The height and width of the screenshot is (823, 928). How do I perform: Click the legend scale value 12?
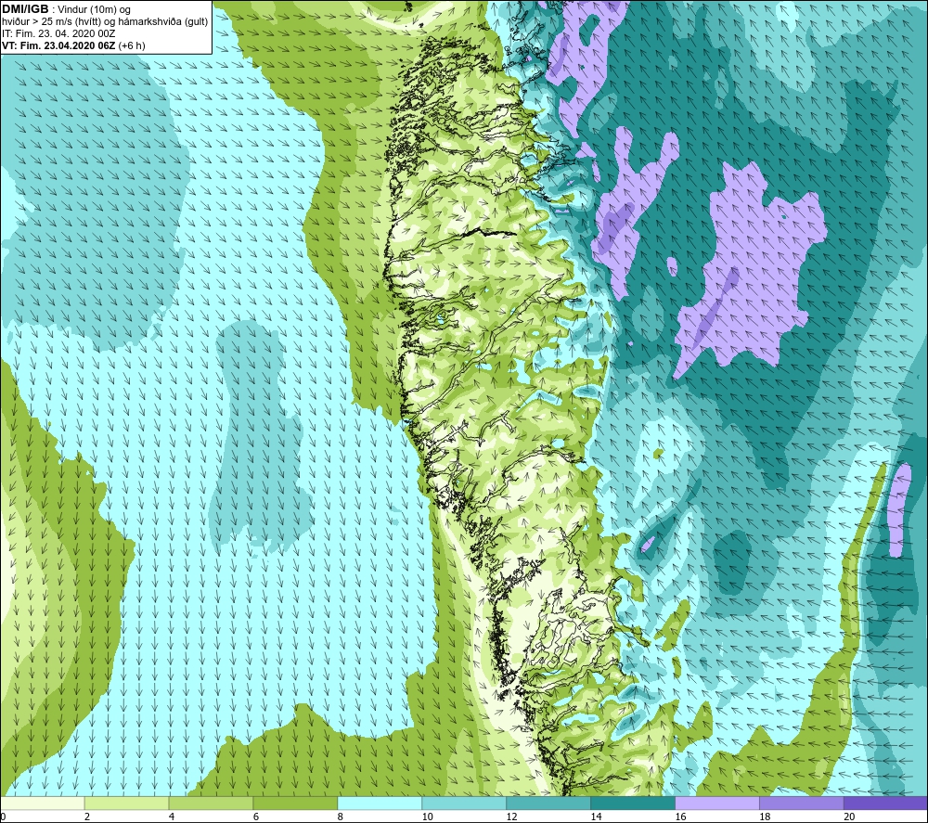coord(512,817)
